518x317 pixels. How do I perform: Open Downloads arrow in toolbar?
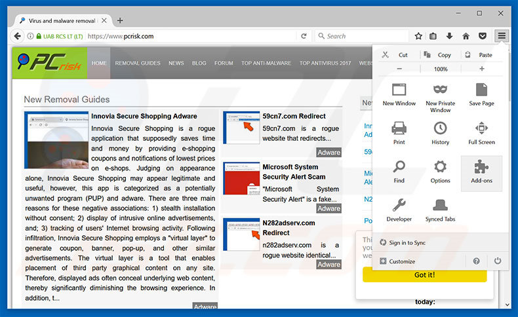coord(449,36)
